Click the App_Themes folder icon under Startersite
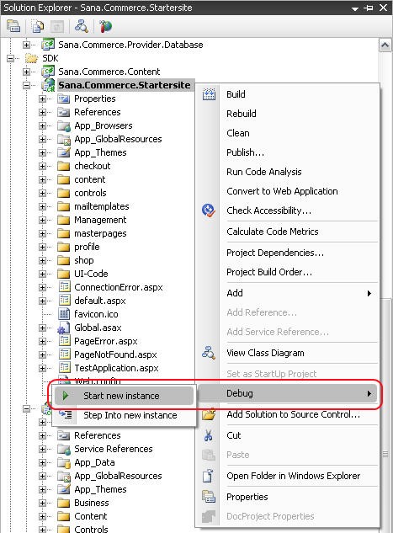 point(64,152)
